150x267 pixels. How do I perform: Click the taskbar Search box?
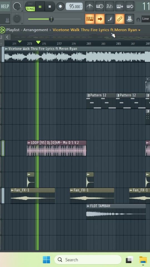coord(88,260)
